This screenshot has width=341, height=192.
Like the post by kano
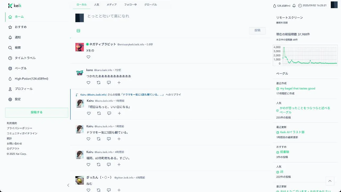pos(88,83)
